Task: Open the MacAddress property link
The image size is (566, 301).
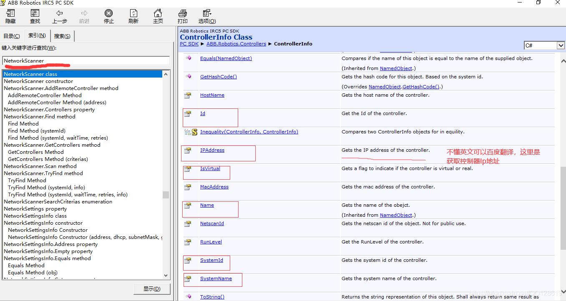Action: 214,187
